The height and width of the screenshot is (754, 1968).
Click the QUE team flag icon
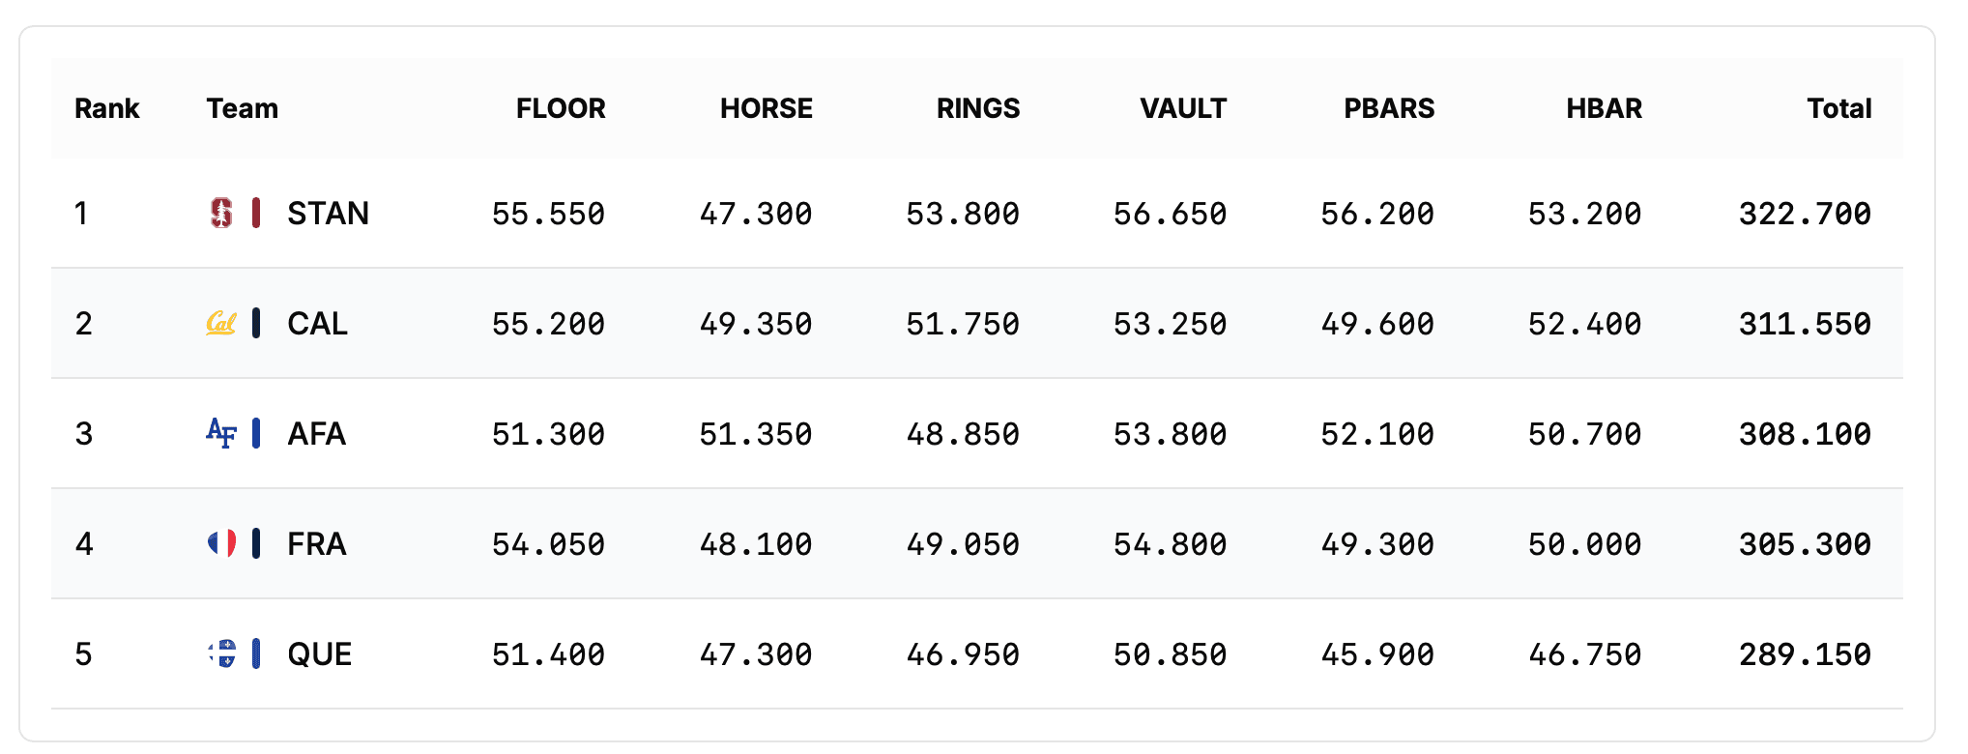coord(222,653)
